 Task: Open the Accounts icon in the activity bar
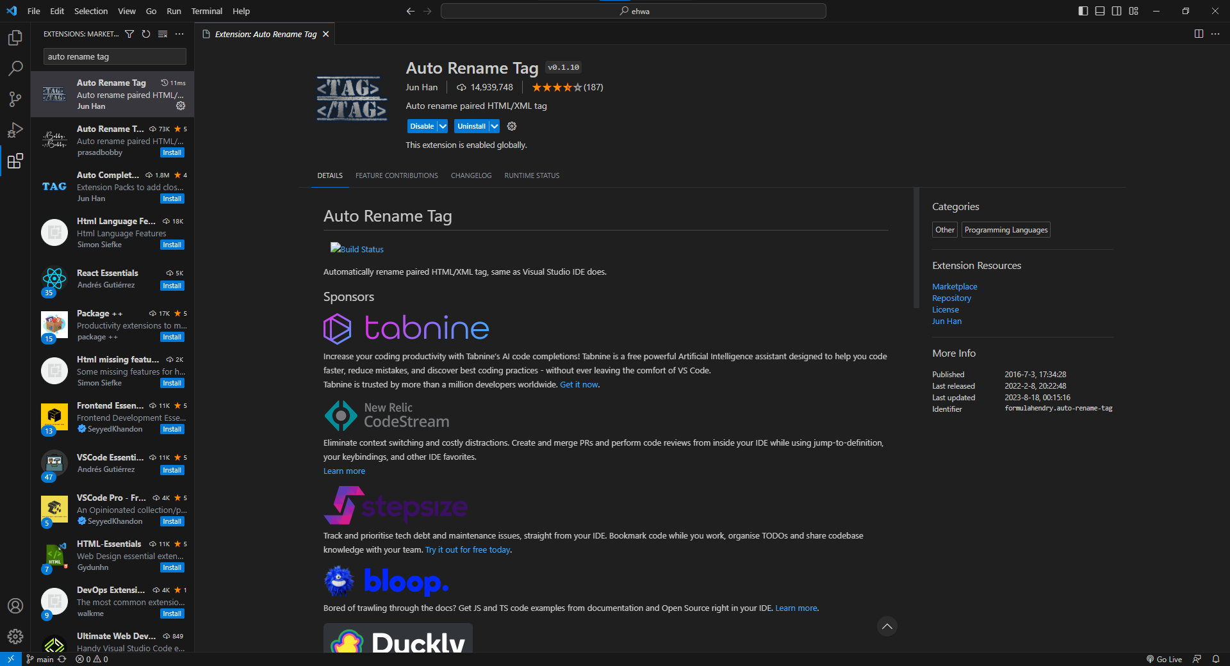15,606
